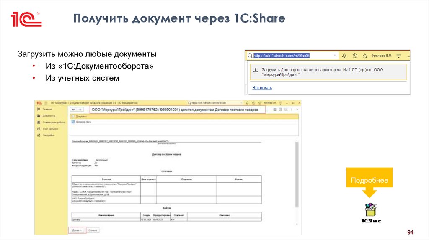Click the back arrow in the form toolbar
The image size is (429, 240).
tap(73, 110)
